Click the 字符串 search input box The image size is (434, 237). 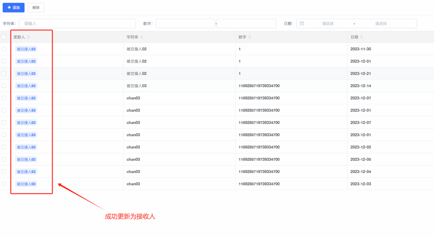[x=77, y=24]
